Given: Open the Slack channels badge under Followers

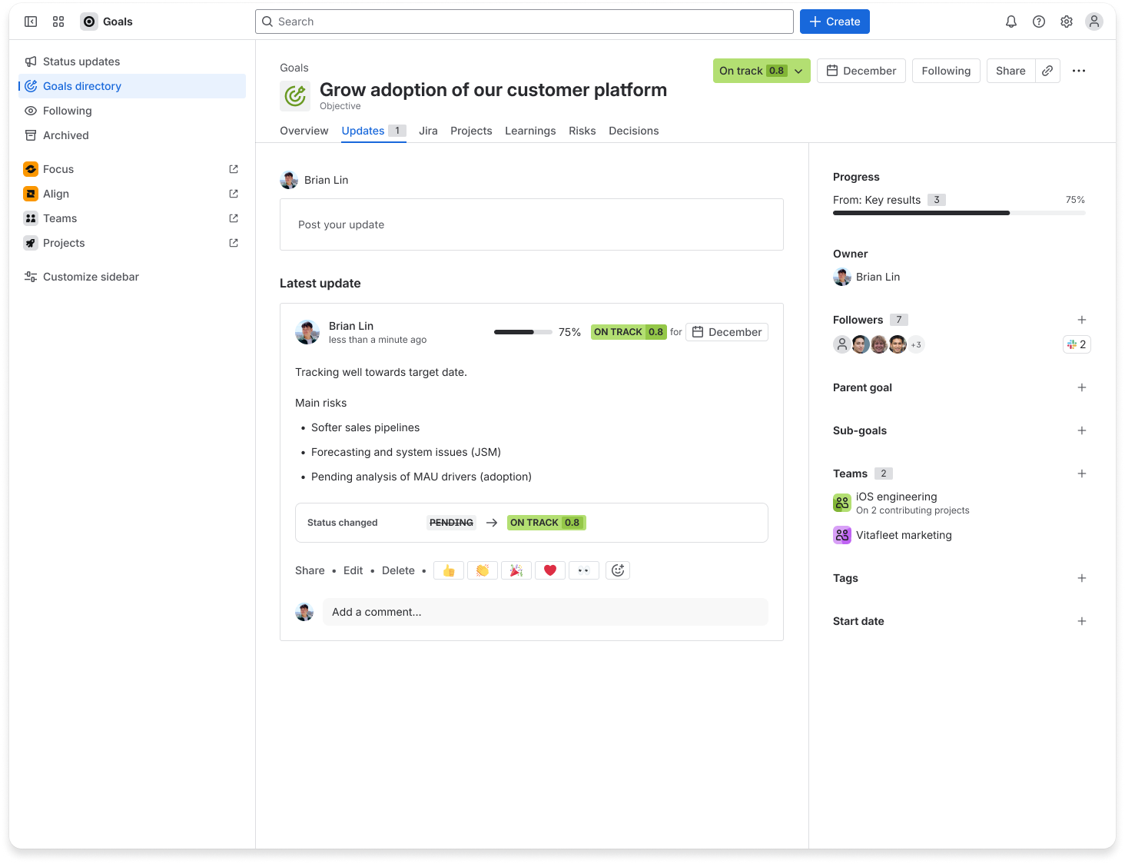Looking at the screenshot, I should (x=1076, y=344).
